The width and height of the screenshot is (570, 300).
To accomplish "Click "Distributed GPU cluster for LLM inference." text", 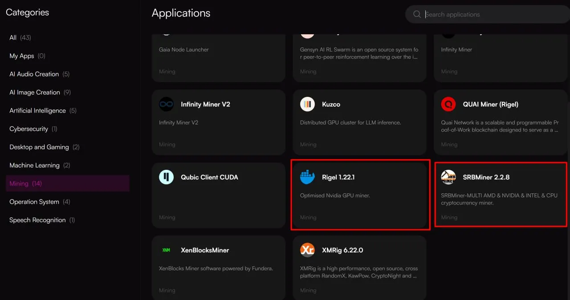I will 350,123.
